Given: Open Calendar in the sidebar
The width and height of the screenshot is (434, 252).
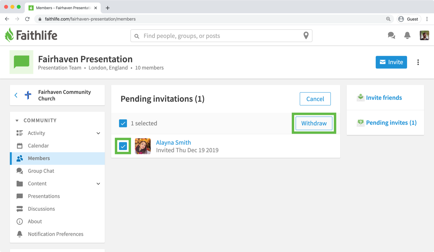Looking at the screenshot, I should [x=38, y=146].
